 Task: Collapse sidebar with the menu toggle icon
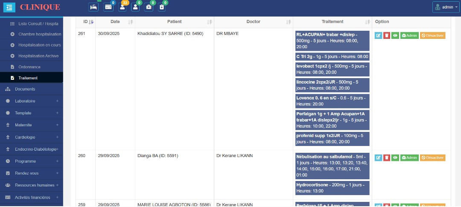click(x=9, y=7)
